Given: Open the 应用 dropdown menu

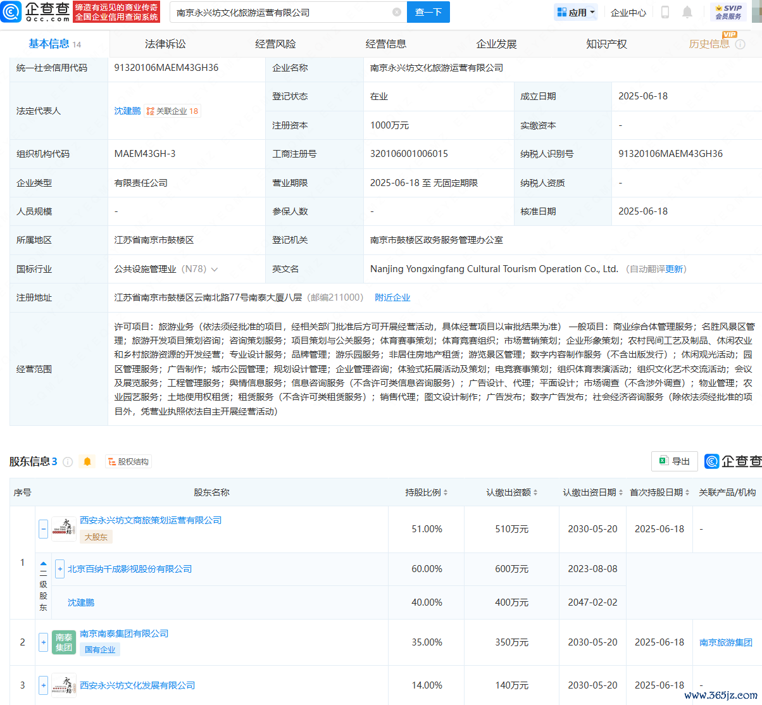Looking at the screenshot, I should (576, 12).
